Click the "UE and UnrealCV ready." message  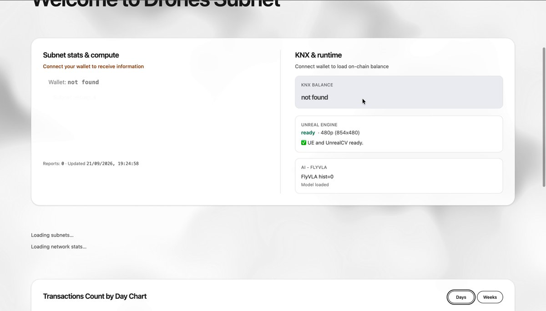pos(335,143)
